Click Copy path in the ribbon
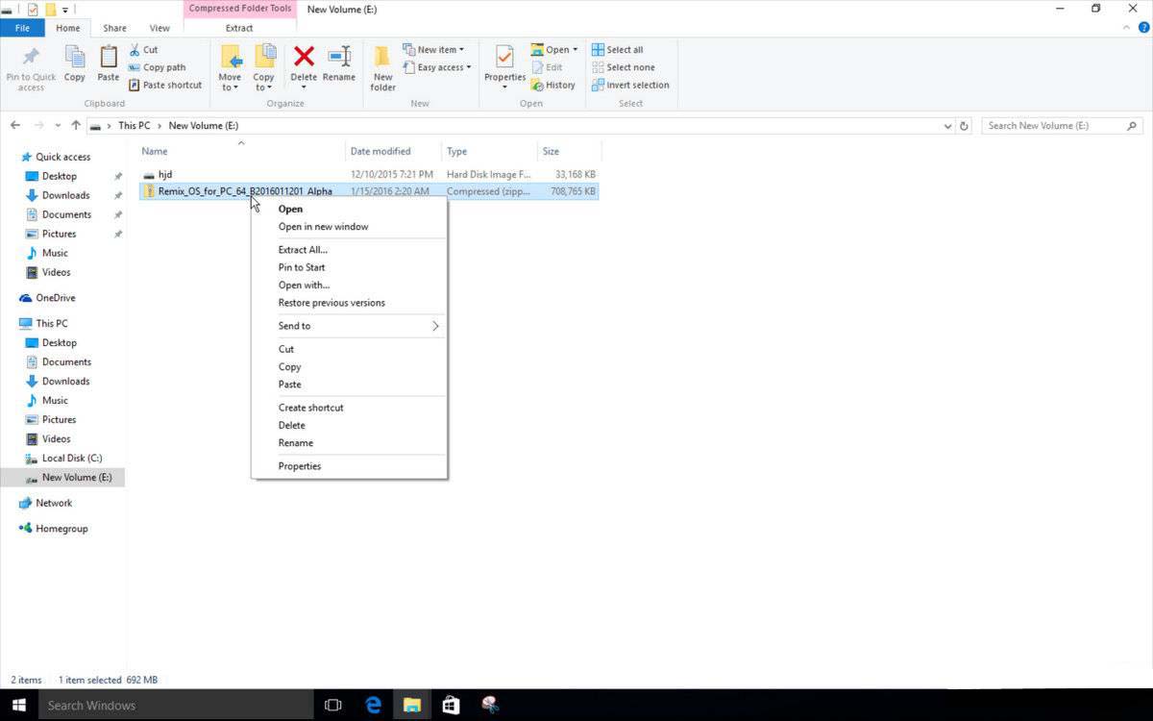The height and width of the screenshot is (721, 1153). click(x=157, y=67)
